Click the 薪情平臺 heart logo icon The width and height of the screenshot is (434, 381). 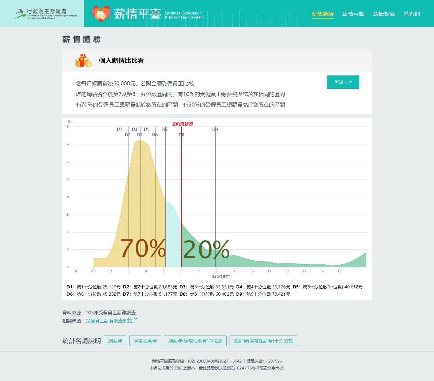tap(101, 14)
